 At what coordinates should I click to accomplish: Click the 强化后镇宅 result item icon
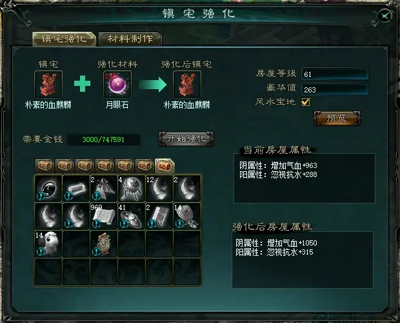pos(186,85)
